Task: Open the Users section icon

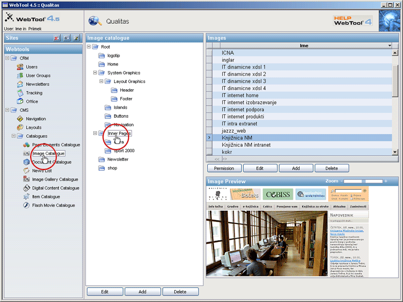Action: [20, 67]
